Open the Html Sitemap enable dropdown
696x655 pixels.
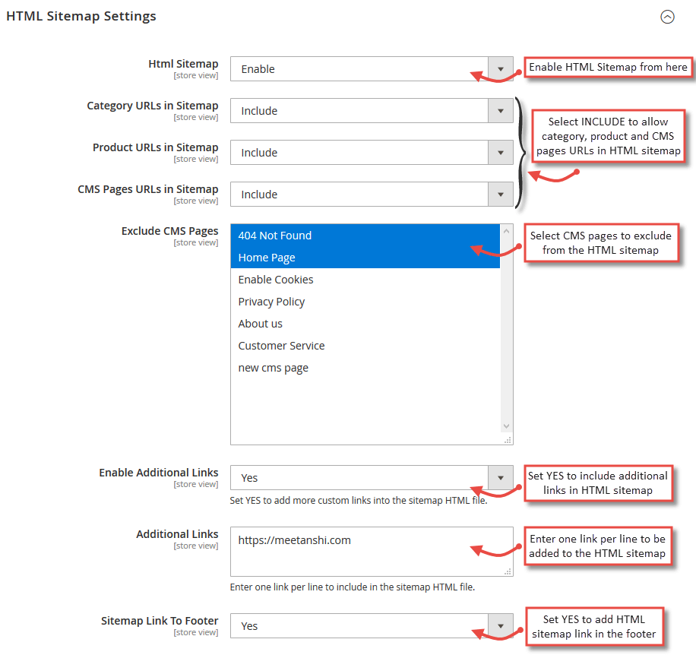click(365, 68)
